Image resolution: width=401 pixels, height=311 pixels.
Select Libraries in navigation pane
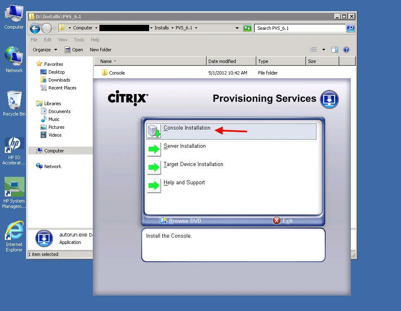(53, 104)
